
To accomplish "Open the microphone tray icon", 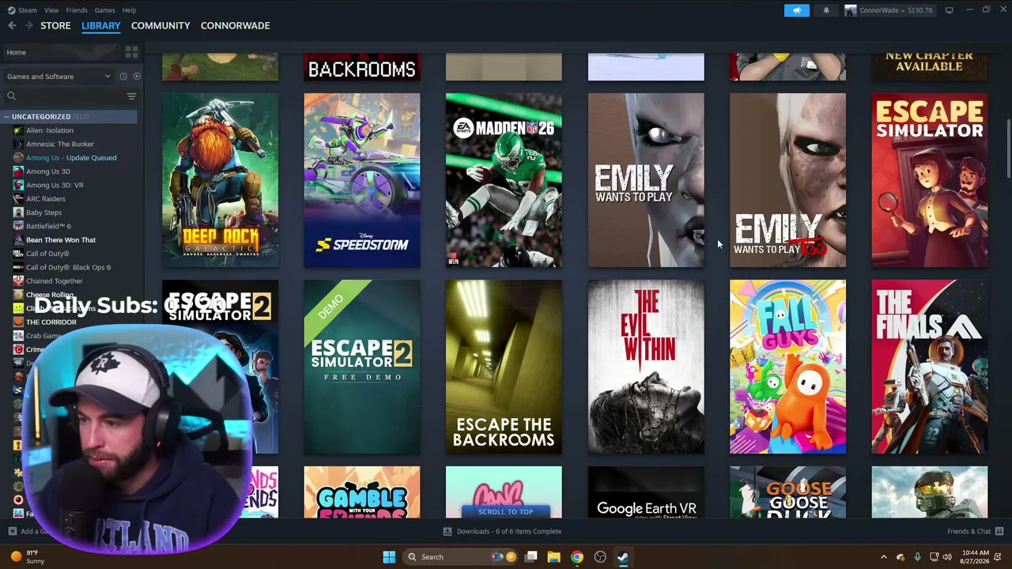I will point(917,557).
